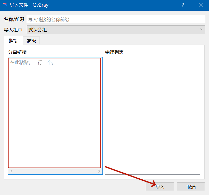Click the 导入 import button

click(x=160, y=187)
